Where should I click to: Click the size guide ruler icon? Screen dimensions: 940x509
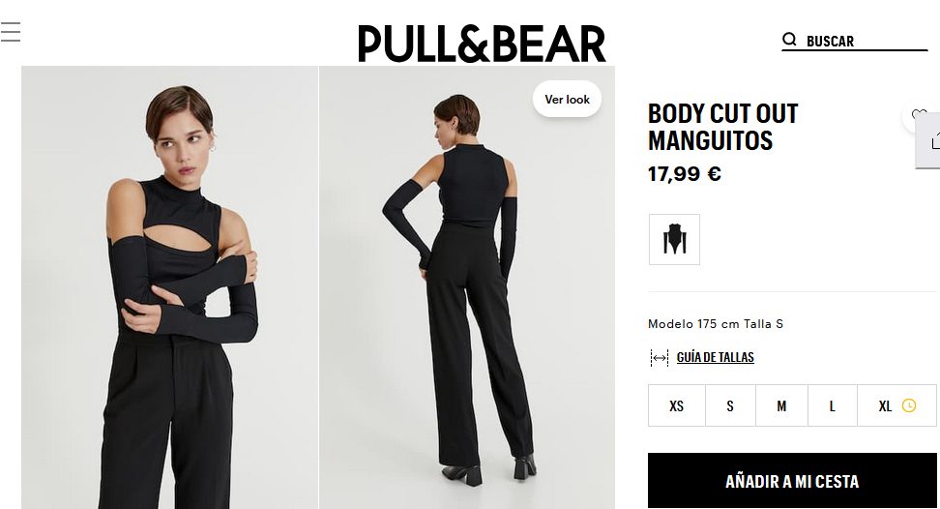click(x=659, y=358)
